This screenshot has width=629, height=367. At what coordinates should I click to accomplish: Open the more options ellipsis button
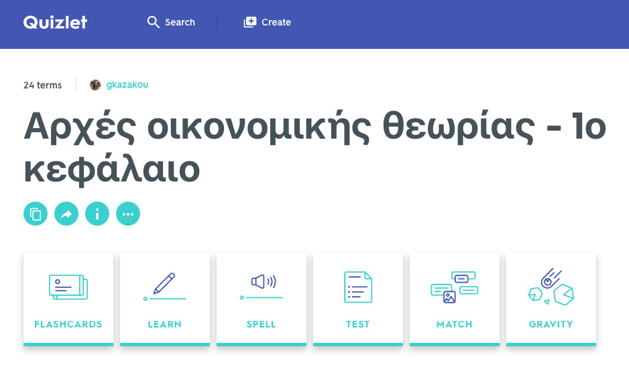(128, 214)
